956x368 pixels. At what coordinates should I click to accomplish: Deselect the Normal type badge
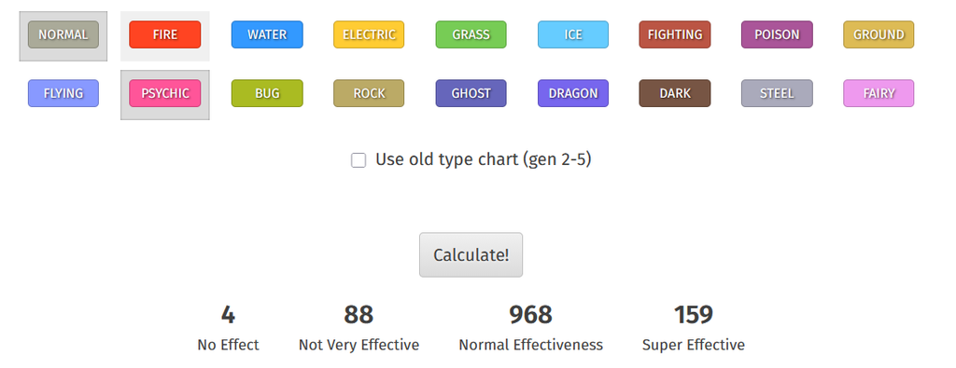click(63, 34)
